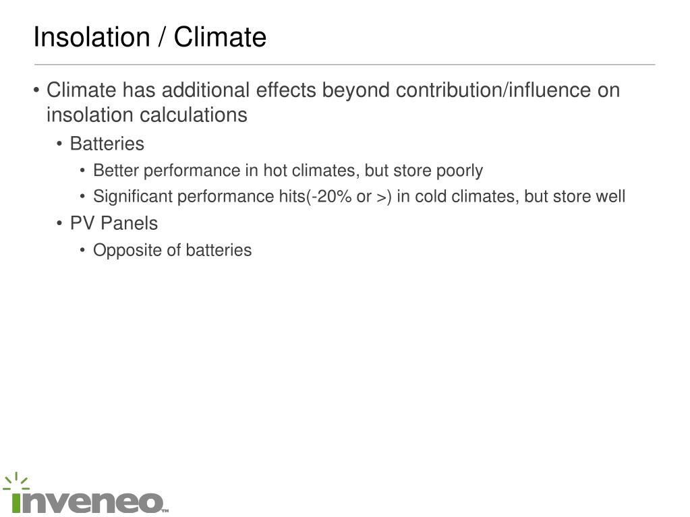Viewport: 690px width, 517px height.
Task: Select the slide title Insolation / Climate
Action: point(150,36)
